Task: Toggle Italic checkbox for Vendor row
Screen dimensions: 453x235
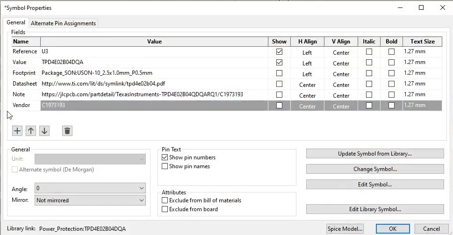Action: [369, 106]
